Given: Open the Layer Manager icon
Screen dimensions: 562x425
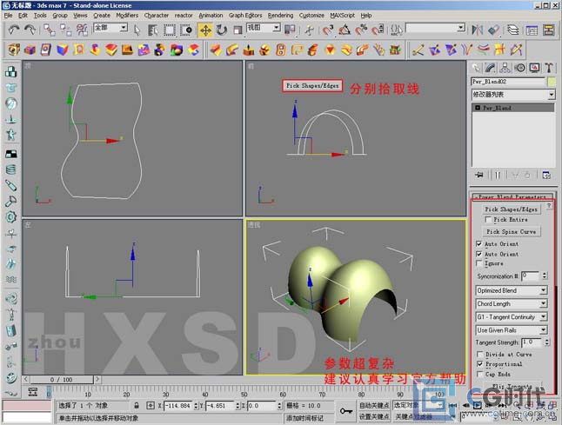Looking at the screenshot, I should coord(513,30).
